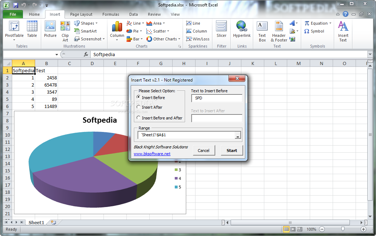
Task: Insert a Win/Loss sparkline
Action: point(198,39)
